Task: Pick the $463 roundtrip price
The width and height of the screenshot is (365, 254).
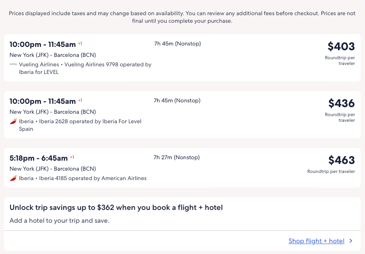Action: 341,160
